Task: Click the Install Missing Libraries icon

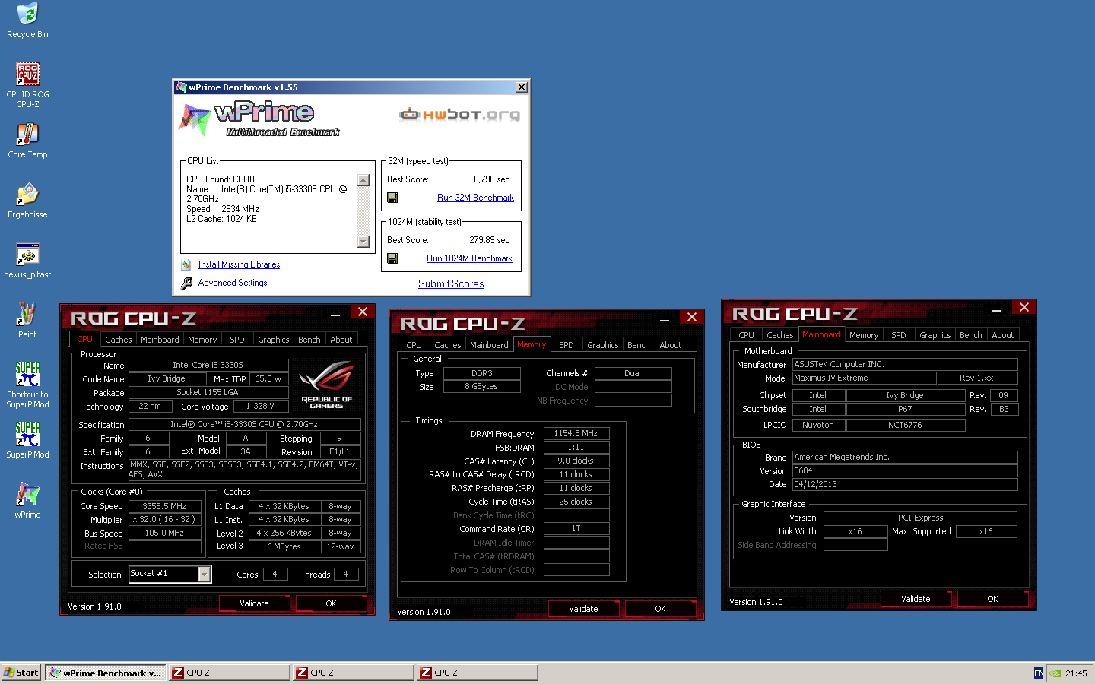Action: click(x=186, y=265)
